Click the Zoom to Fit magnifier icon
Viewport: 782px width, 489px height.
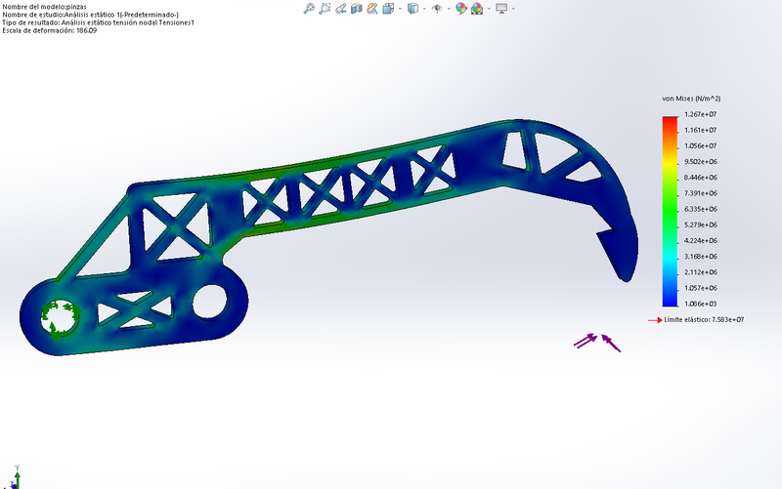[x=309, y=9]
